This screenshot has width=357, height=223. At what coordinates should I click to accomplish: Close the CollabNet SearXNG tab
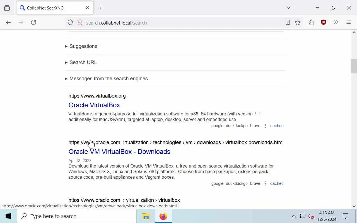pos(87,8)
